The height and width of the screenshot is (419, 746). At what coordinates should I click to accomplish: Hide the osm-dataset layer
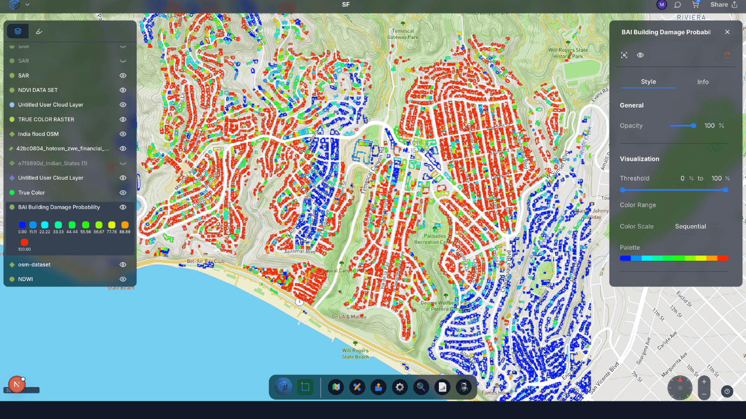[x=123, y=265]
